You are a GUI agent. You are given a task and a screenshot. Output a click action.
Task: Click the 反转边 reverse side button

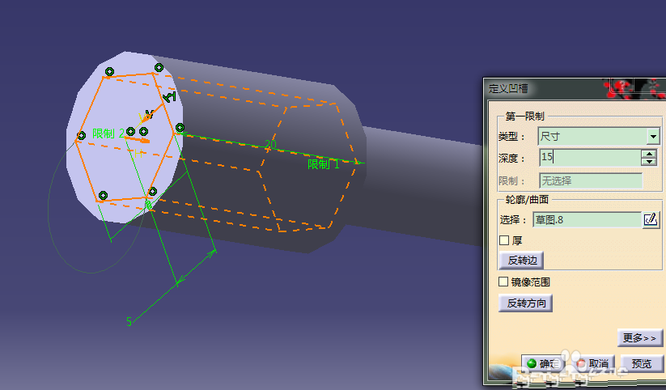[x=521, y=260]
